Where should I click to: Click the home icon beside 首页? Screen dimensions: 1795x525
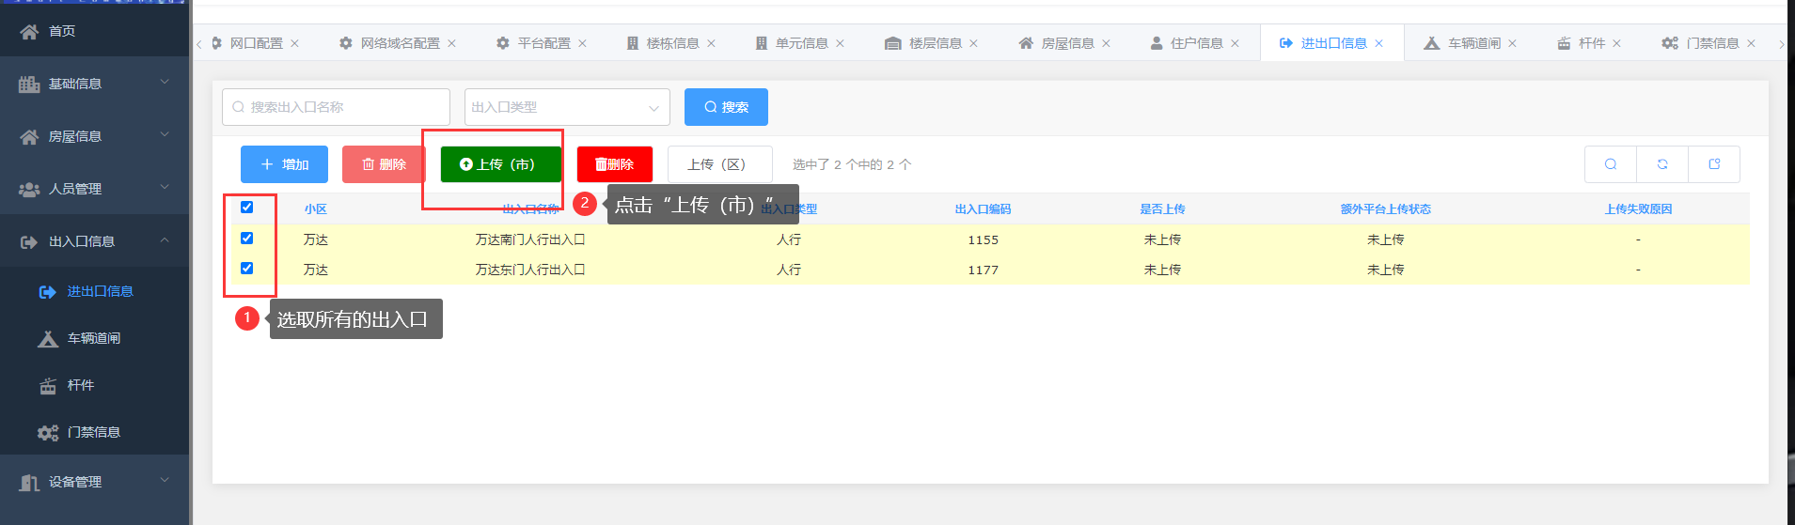[29, 32]
